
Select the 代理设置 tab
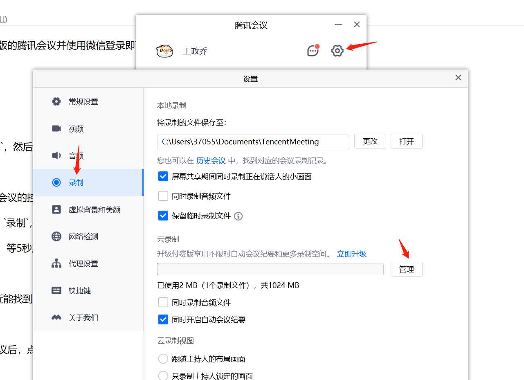pos(83,264)
